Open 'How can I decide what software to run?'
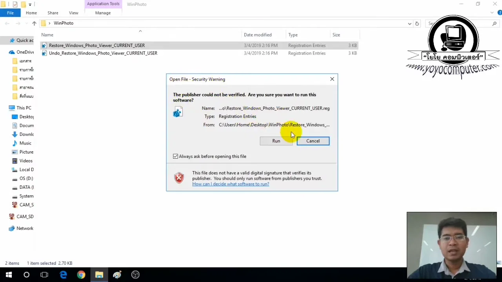Image resolution: width=502 pixels, height=282 pixels. click(x=231, y=184)
